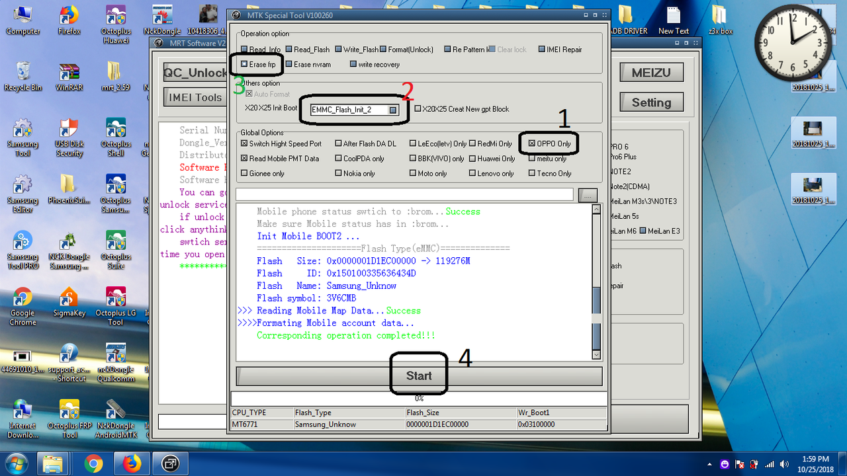Click the file path input field
847x476 pixels.
coord(404,194)
